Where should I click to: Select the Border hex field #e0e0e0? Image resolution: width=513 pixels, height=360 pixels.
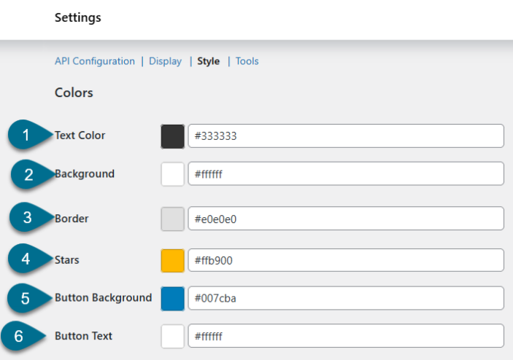(346, 219)
